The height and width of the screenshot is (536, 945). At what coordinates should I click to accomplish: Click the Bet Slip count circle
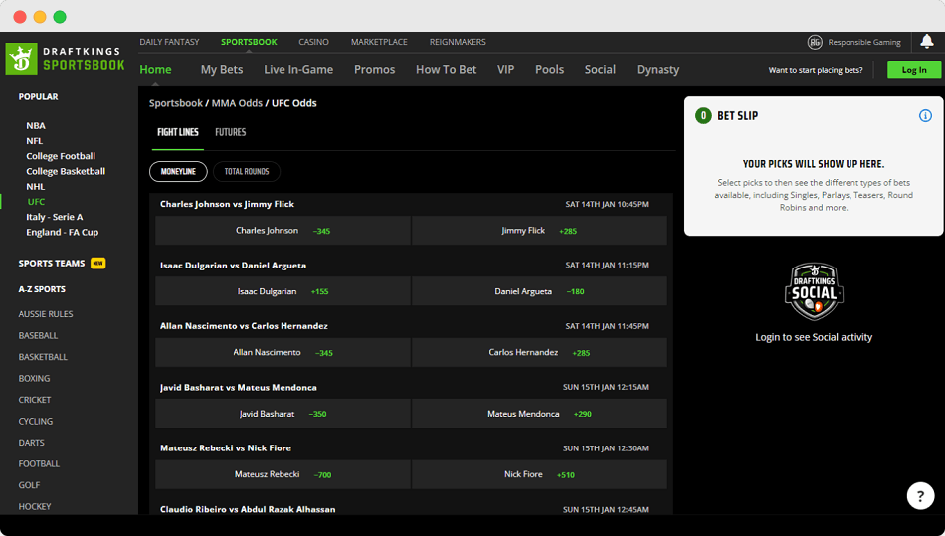pos(703,116)
